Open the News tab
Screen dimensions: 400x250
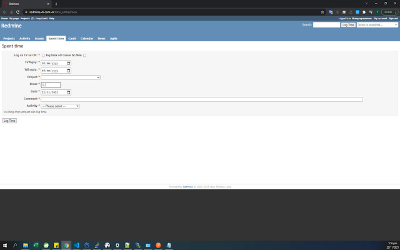pos(101,39)
